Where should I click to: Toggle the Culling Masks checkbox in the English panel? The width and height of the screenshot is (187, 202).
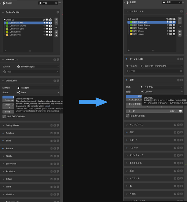click(51, 125)
